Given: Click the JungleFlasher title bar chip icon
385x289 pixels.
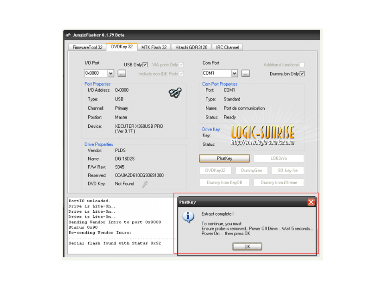Looking at the screenshot, I should (68, 35).
